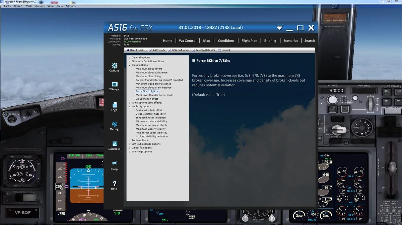Click the cockpit clock CHR button
Screen dimensions: 402x225
(x=12, y=156)
